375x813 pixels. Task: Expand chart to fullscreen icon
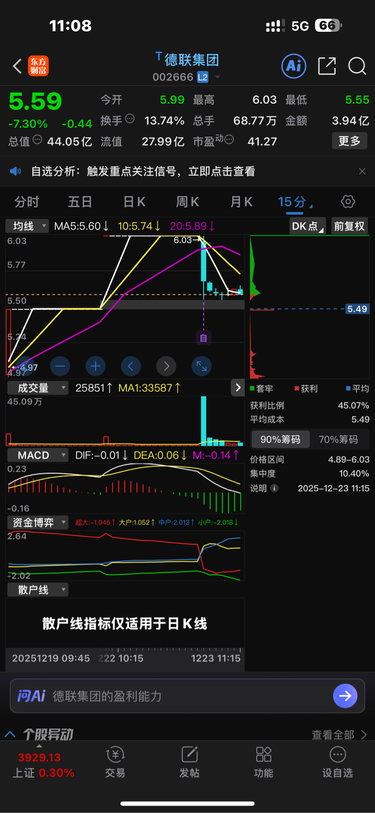pyautogui.click(x=202, y=366)
